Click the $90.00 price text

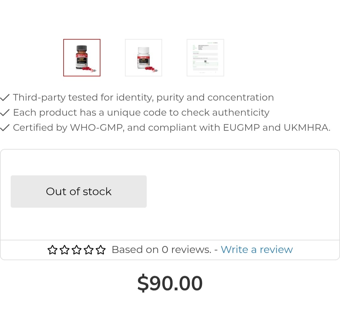coord(170,284)
